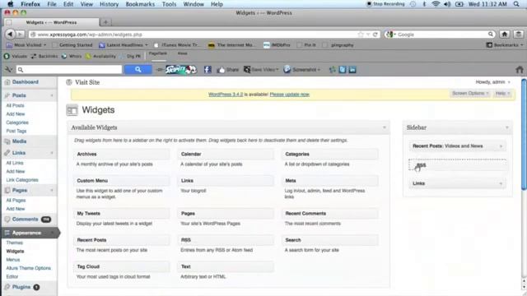Open Menus under Appearance
Image resolution: width=527 pixels, height=296 pixels.
(13, 260)
